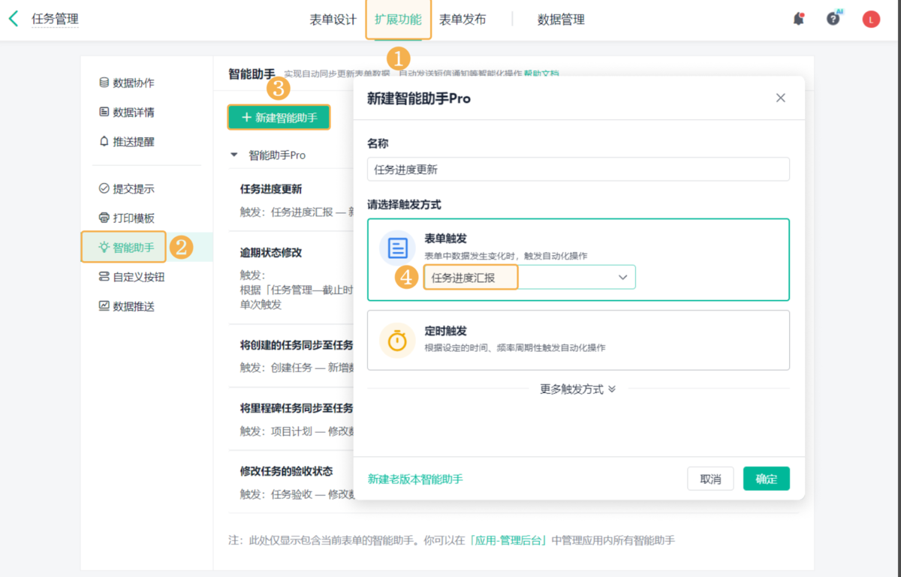Screen dimensions: 901x577
Task: Expand 更多触发方式 section
Action: (577, 389)
